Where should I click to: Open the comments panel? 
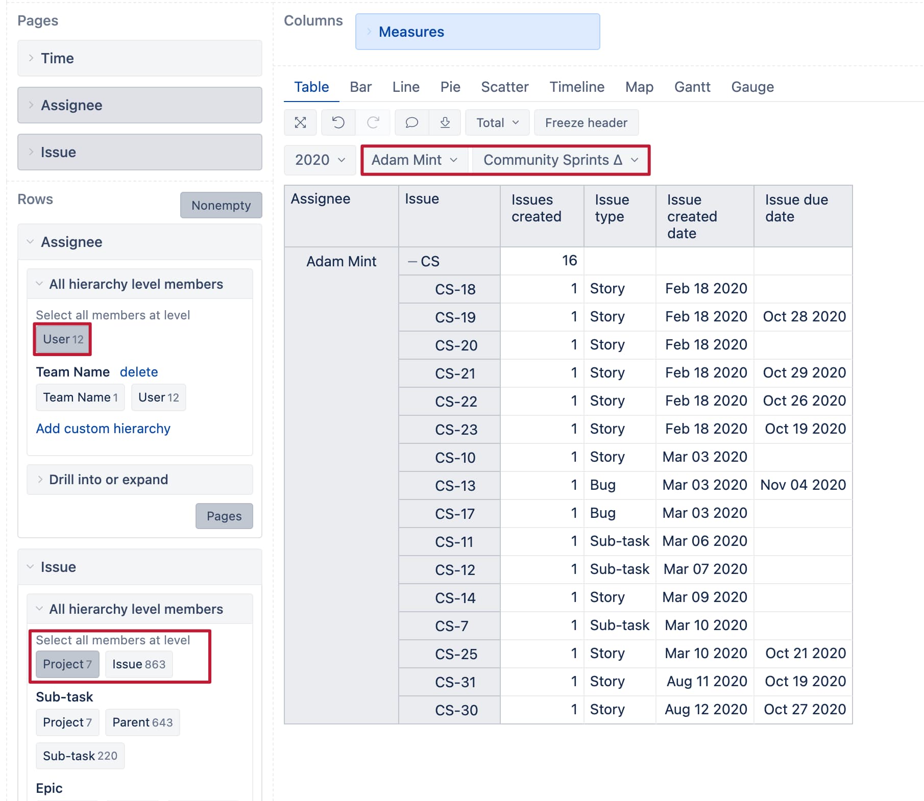click(x=411, y=122)
